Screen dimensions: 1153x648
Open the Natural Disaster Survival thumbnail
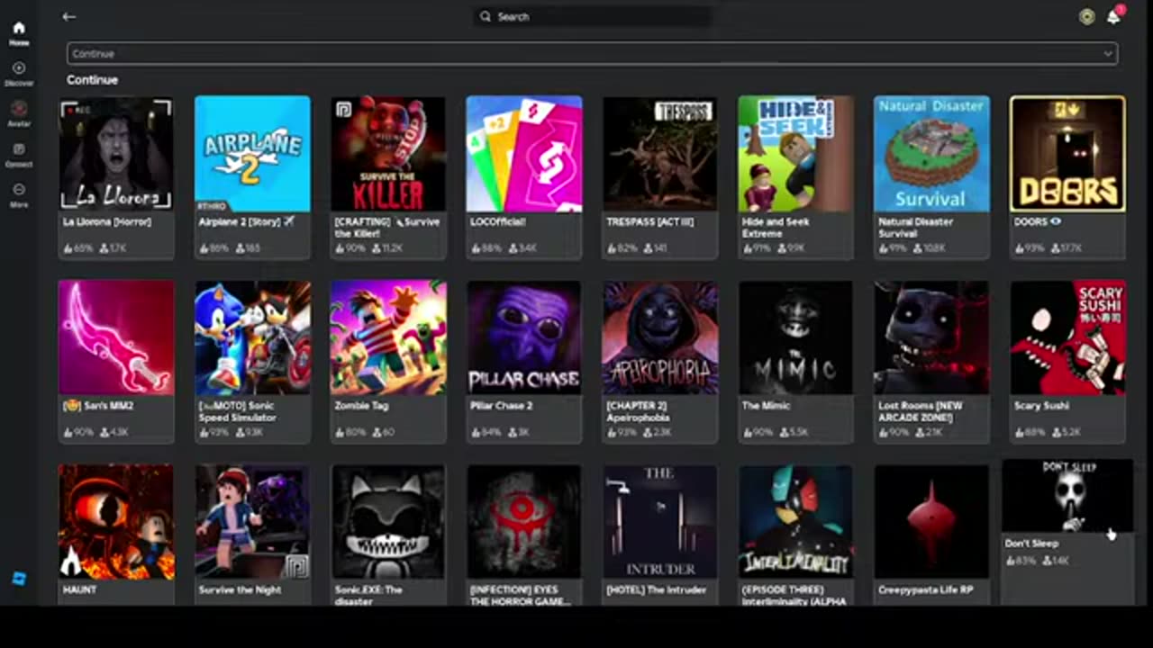pyautogui.click(x=931, y=154)
